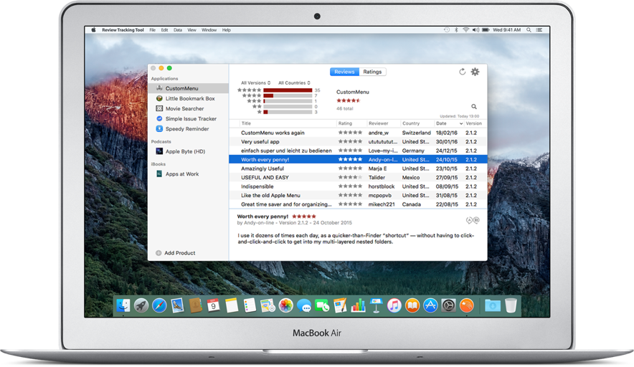Open settings via the gear icon
Image resolution: width=634 pixels, height=367 pixels.
point(475,72)
